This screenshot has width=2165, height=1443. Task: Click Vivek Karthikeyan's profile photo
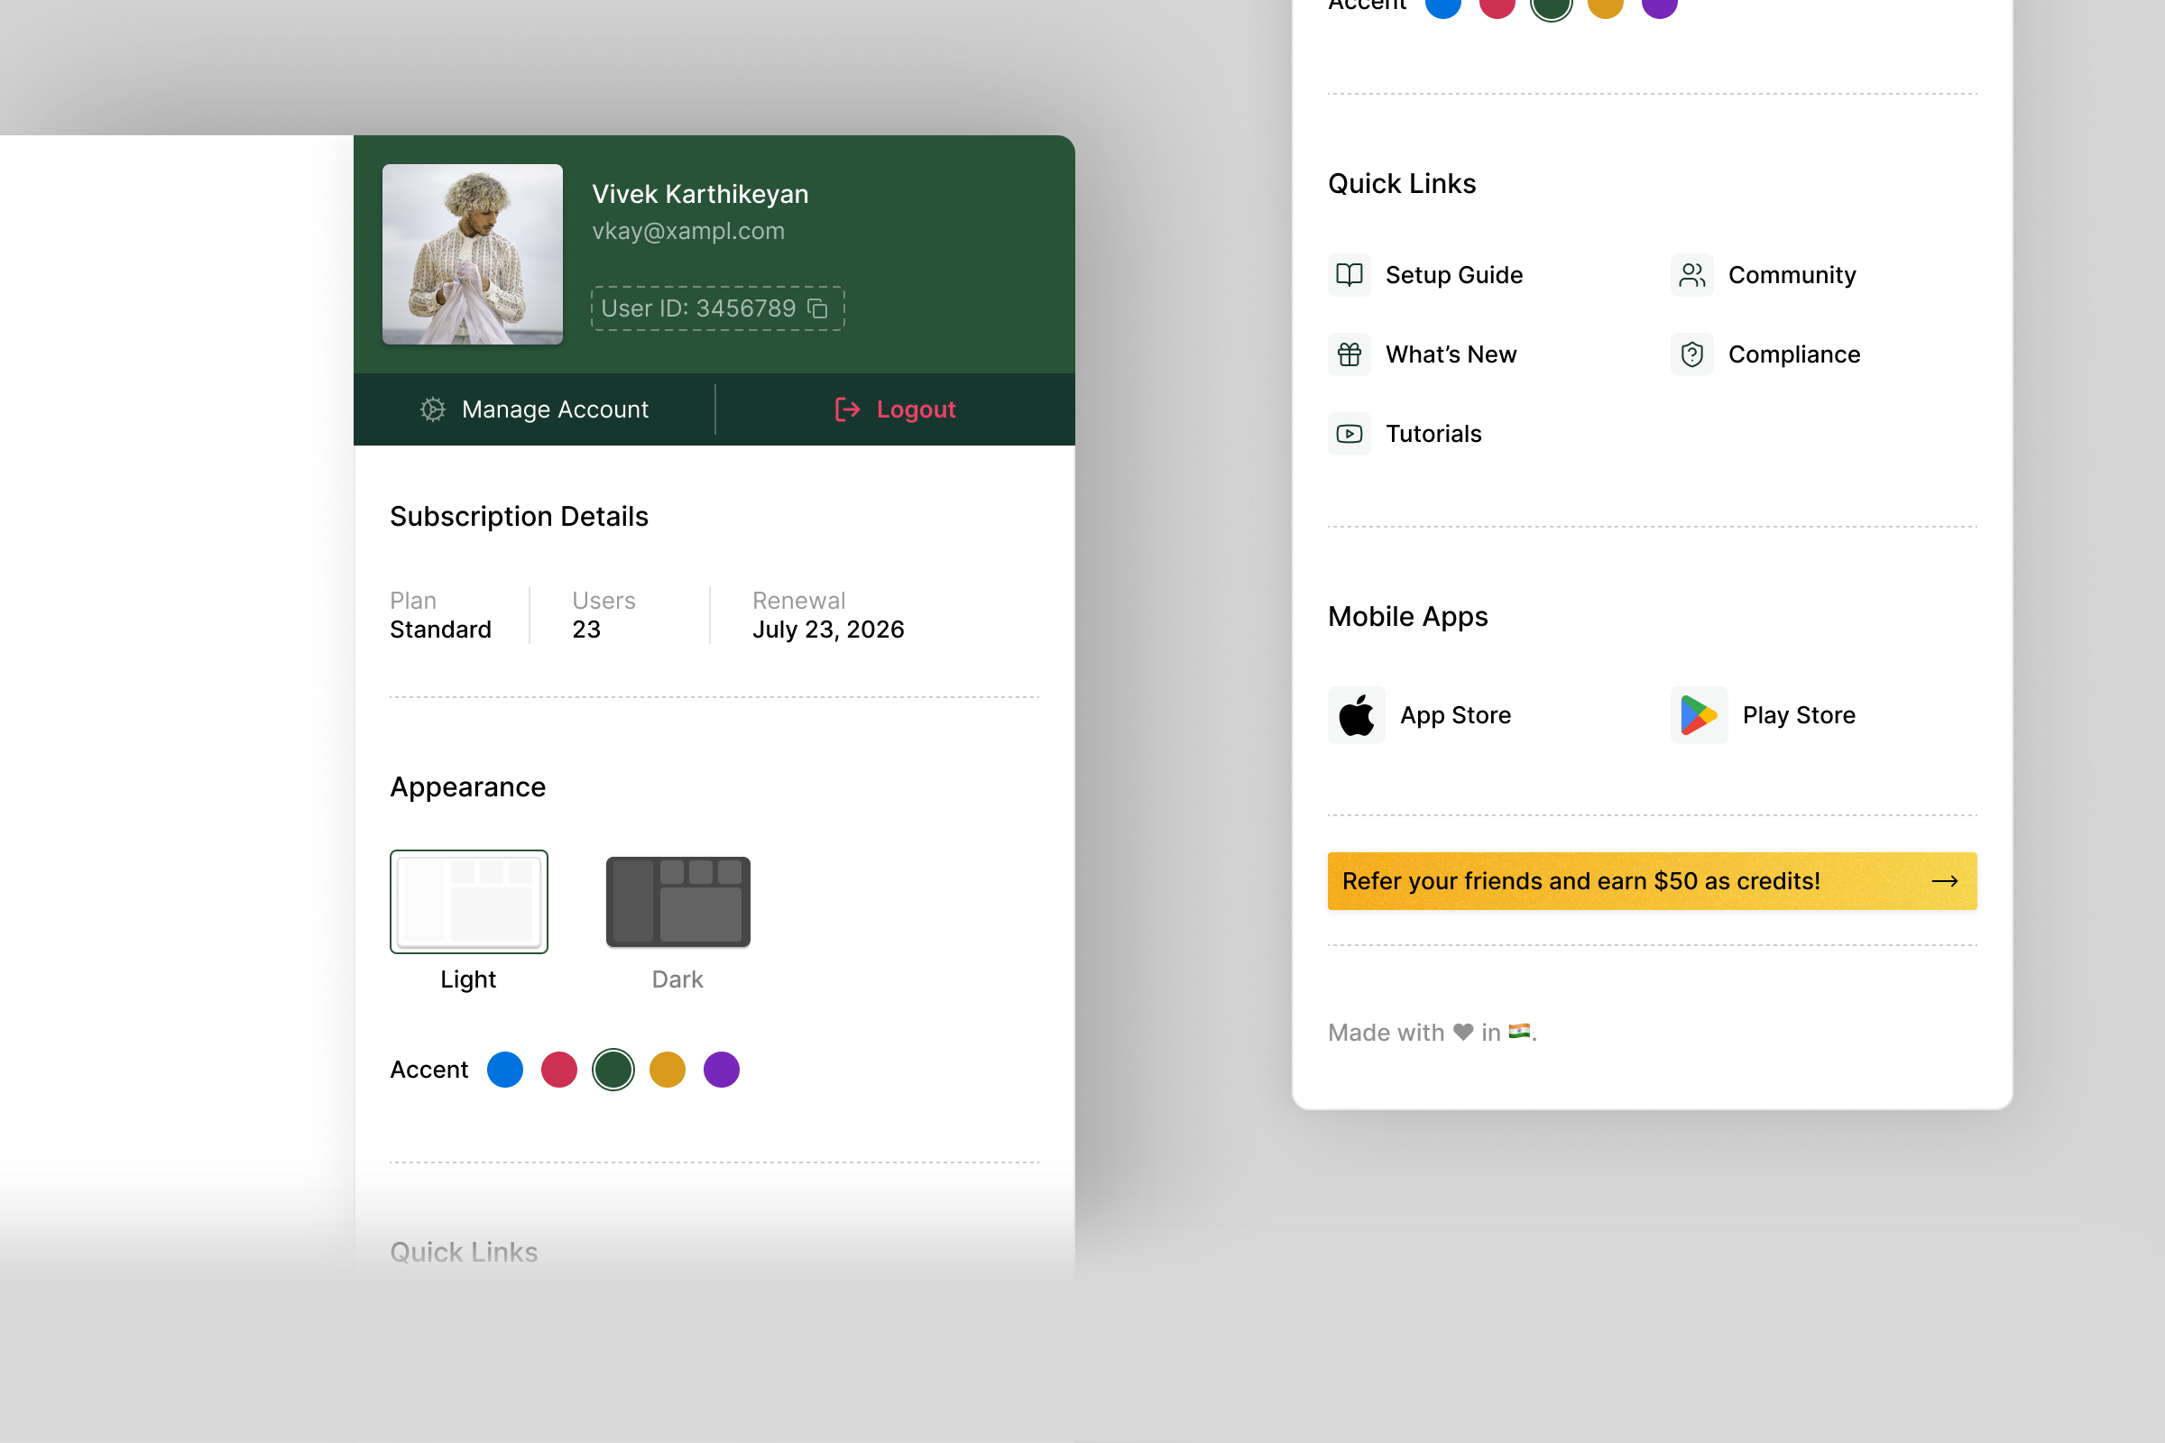(x=472, y=255)
